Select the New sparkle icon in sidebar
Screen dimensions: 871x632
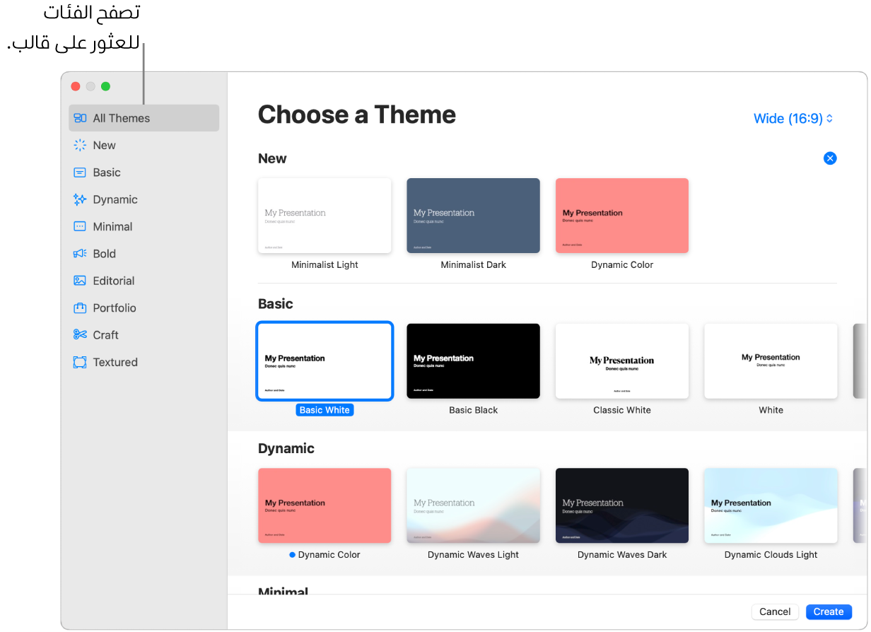[x=80, y=145]
